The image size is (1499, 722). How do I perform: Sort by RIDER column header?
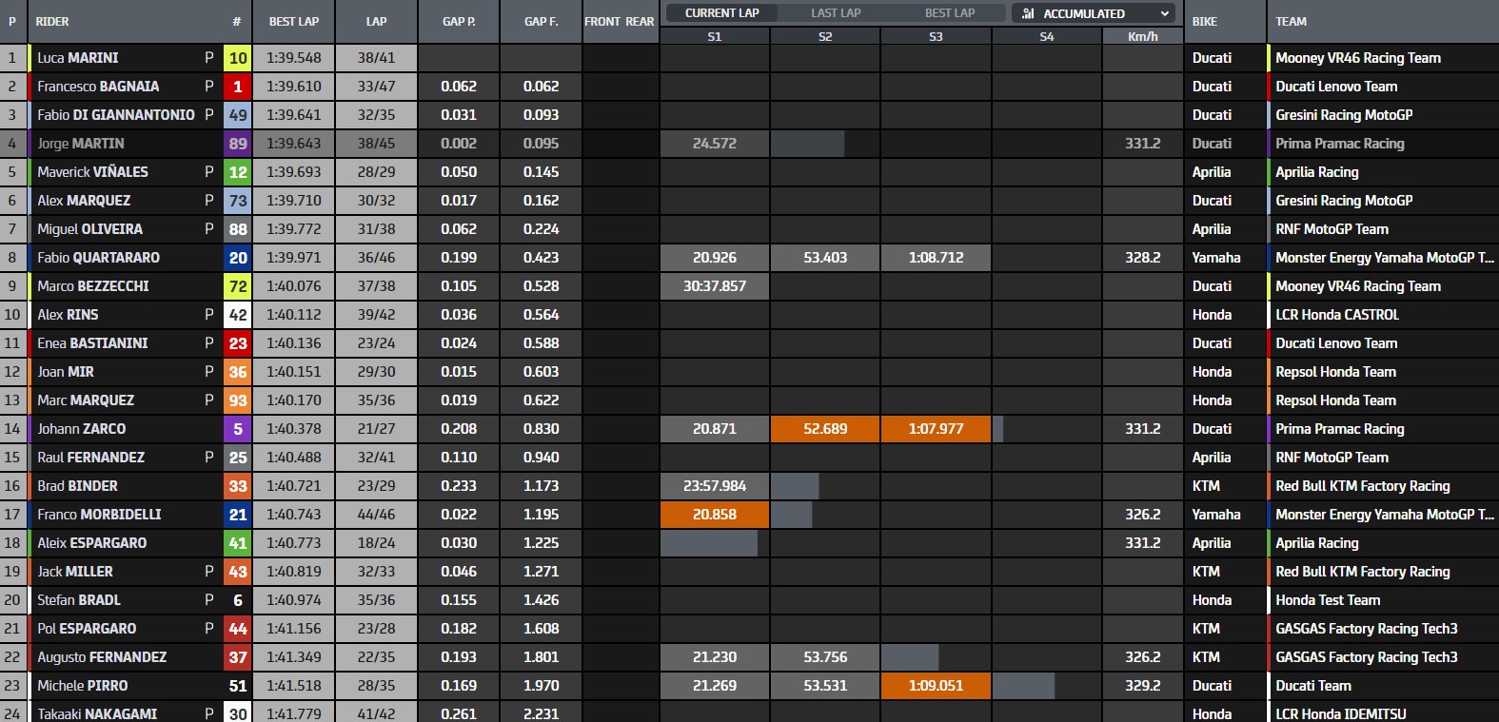[52, 21]
